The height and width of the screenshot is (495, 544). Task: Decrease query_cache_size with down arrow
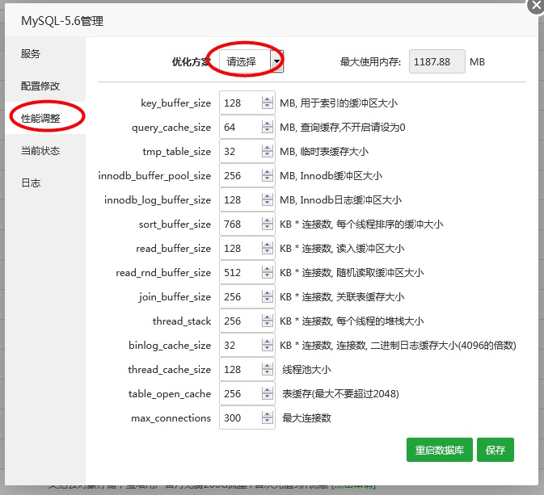[267, 130]
